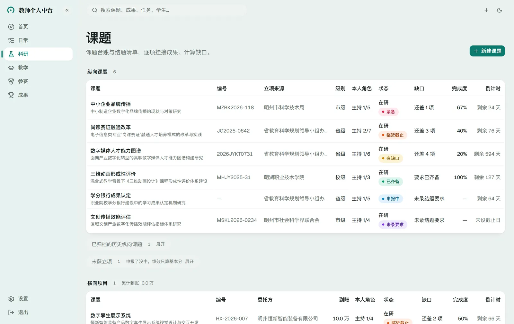Click 明州市社会科学界联合会 source cell
Image resolution: width=514 pixels, height=324 pixels.
(292, 220)
